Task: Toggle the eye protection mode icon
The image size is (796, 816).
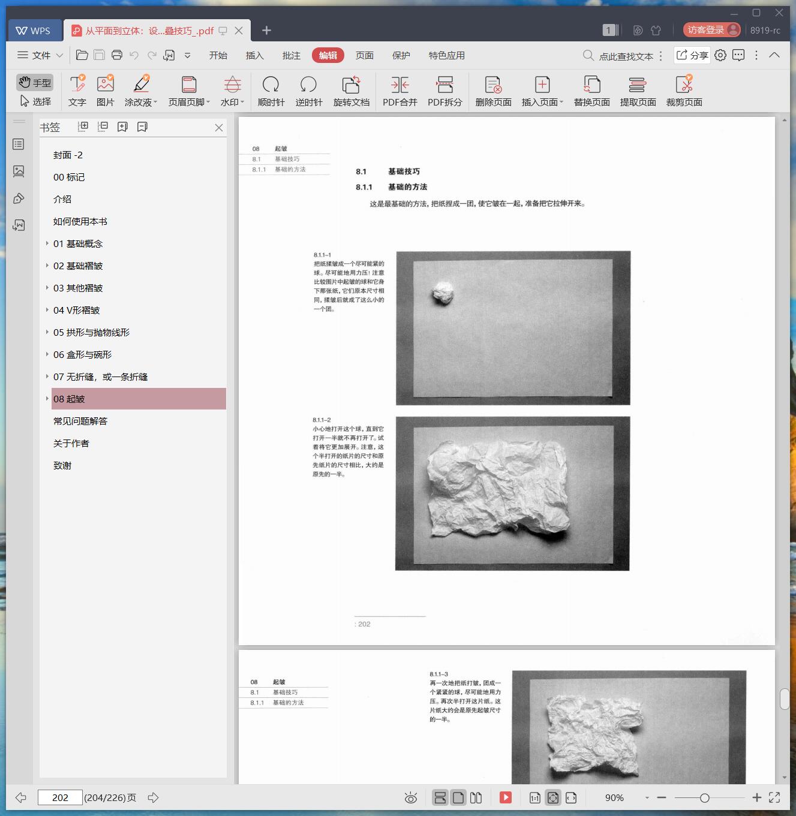Action: (x=411, y=797)
